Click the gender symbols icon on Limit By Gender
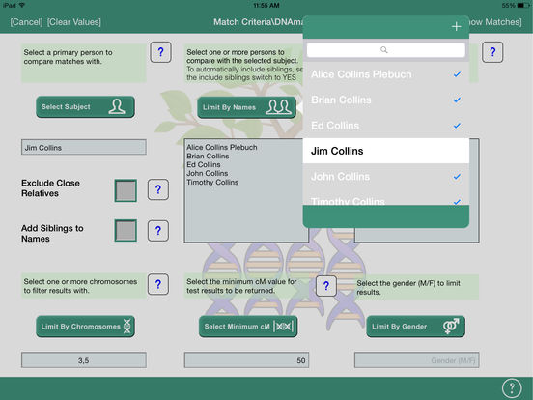The image size is (533, 400). 451,326
